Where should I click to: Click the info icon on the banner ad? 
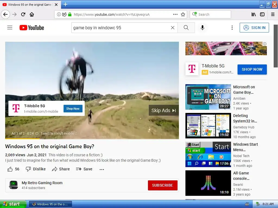pos(264,44)
